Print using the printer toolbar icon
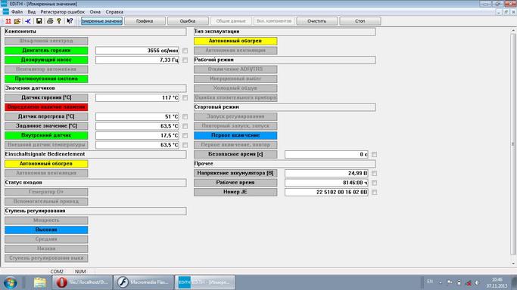The height and width of the screenshot is (290, 517). coord(50,21)
